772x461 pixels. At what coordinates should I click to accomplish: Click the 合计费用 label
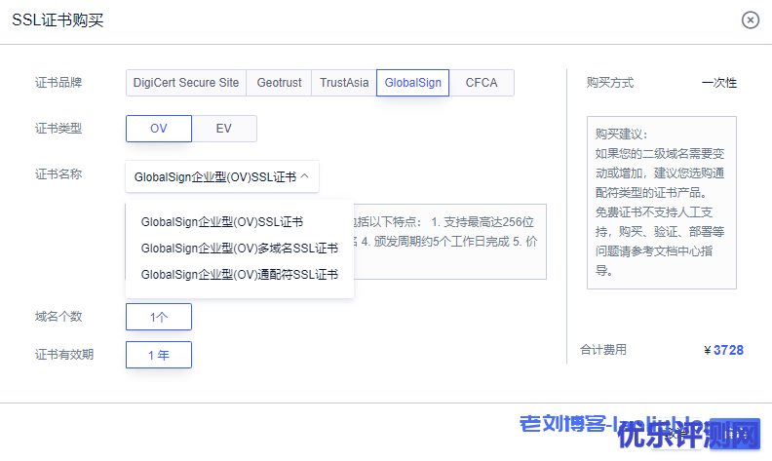[603, 350]
